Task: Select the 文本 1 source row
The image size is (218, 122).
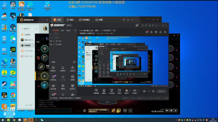Action: click(63, 41)
